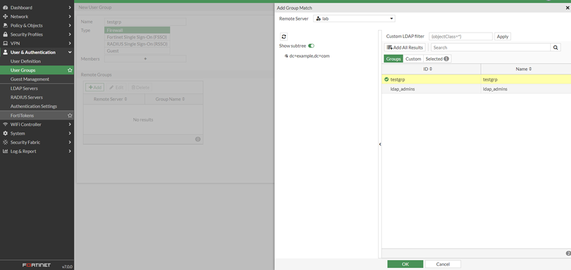Click the Policy & Objects icon
The image size is (571, 270).
5,26
